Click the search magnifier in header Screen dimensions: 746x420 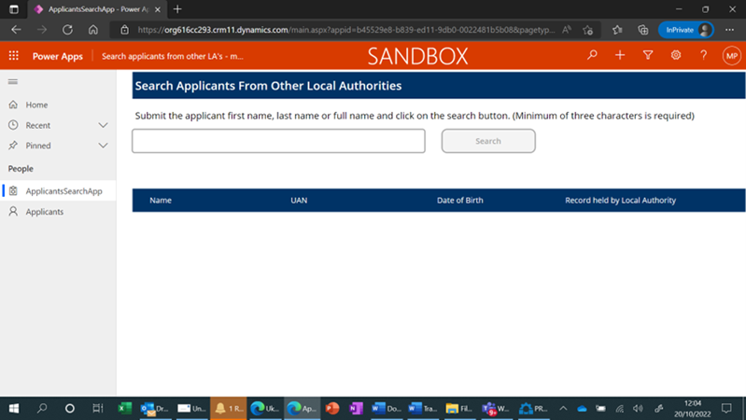pos(592,56)
